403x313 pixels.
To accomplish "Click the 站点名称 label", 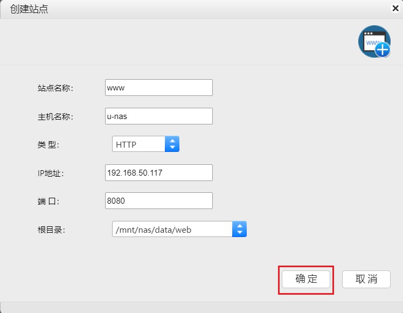I will pyautogui.click(x=55, y=88).
